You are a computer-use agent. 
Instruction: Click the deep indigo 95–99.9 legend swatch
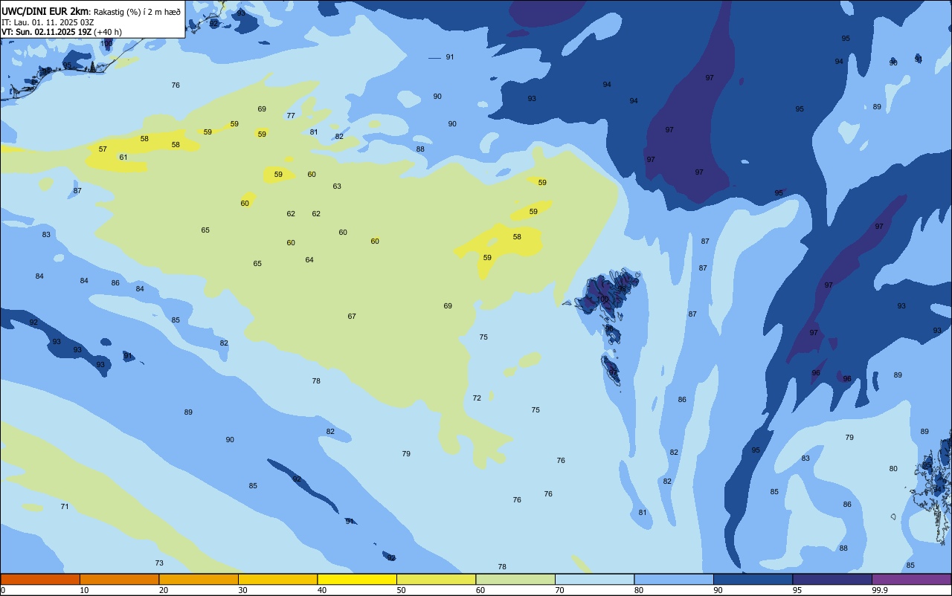coord(832,579)
